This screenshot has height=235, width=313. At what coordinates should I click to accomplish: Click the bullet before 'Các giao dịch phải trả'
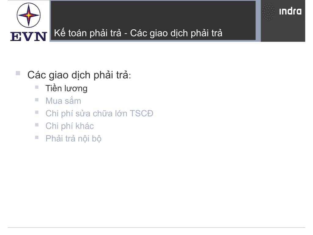[x=18, y=73]
